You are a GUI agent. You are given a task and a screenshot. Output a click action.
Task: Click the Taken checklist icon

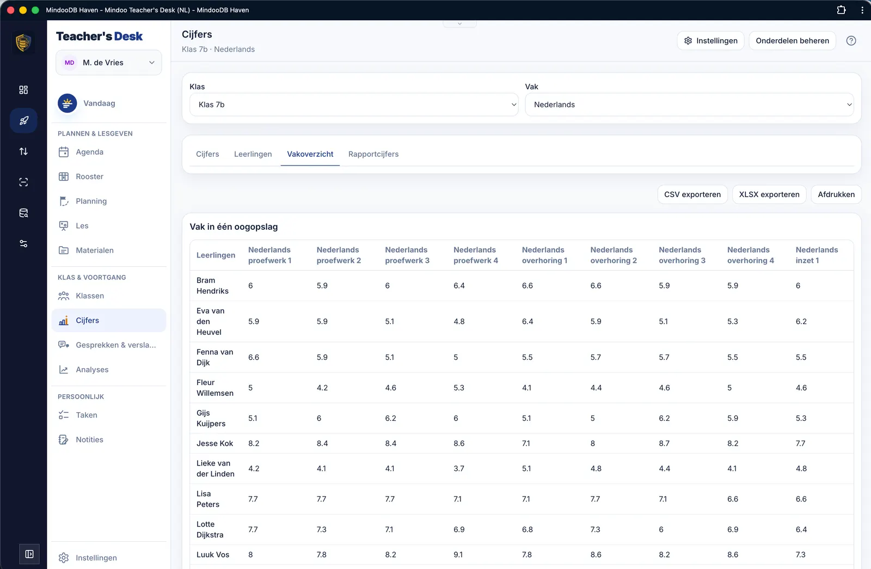coord(64,415)
